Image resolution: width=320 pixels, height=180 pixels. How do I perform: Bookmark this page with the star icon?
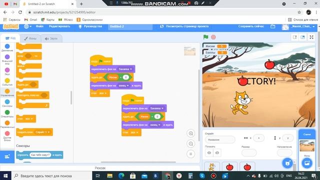(299, 12)
